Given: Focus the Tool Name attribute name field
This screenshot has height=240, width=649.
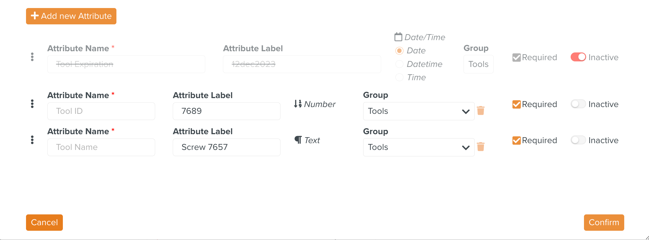Looking at the screenshot, I should (x=101, y=147).
